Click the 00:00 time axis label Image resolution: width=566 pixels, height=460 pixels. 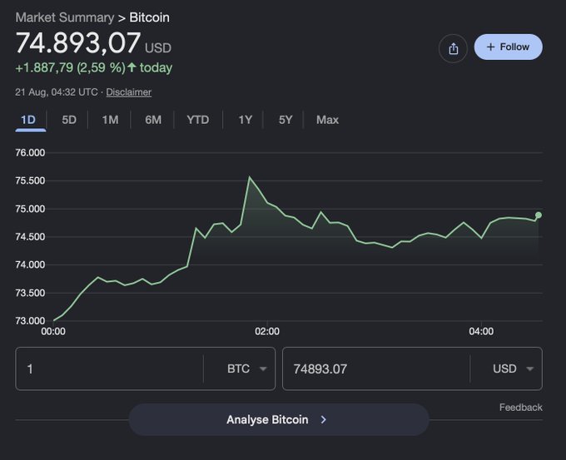[53, 331]
